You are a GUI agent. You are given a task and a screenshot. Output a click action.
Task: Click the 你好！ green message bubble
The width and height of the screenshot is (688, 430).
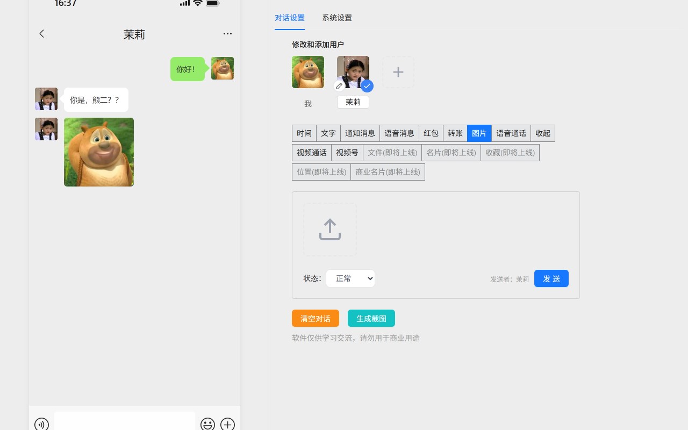188,69
